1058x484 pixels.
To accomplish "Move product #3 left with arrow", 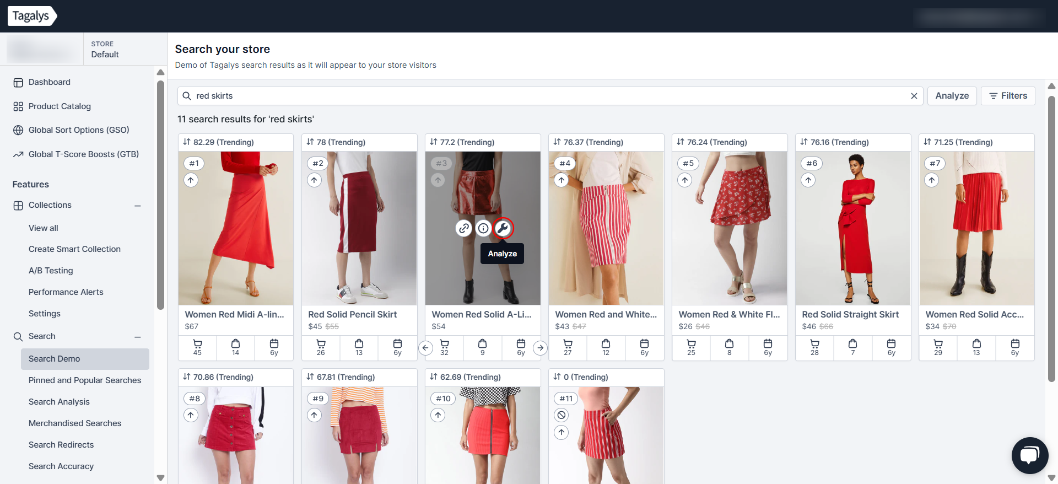I will pyautogui.click(x=425, y=348).
